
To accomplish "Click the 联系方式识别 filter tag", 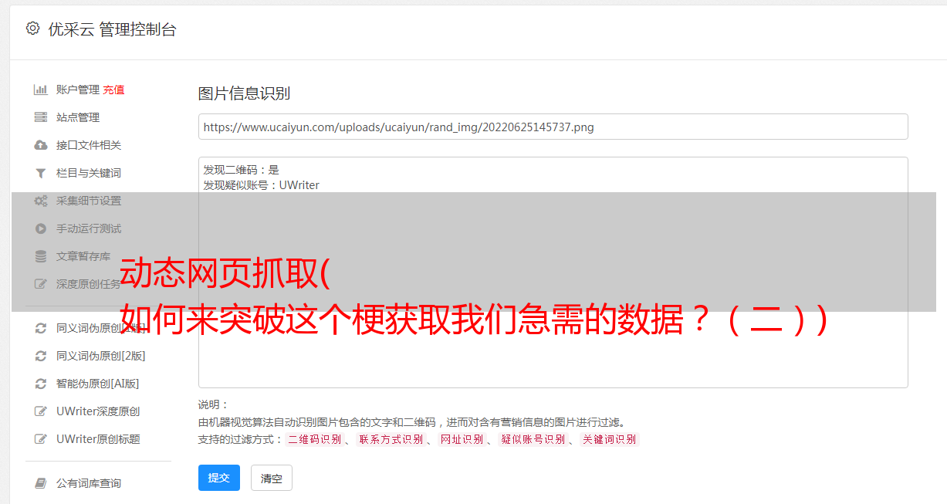I will [391, 439].
